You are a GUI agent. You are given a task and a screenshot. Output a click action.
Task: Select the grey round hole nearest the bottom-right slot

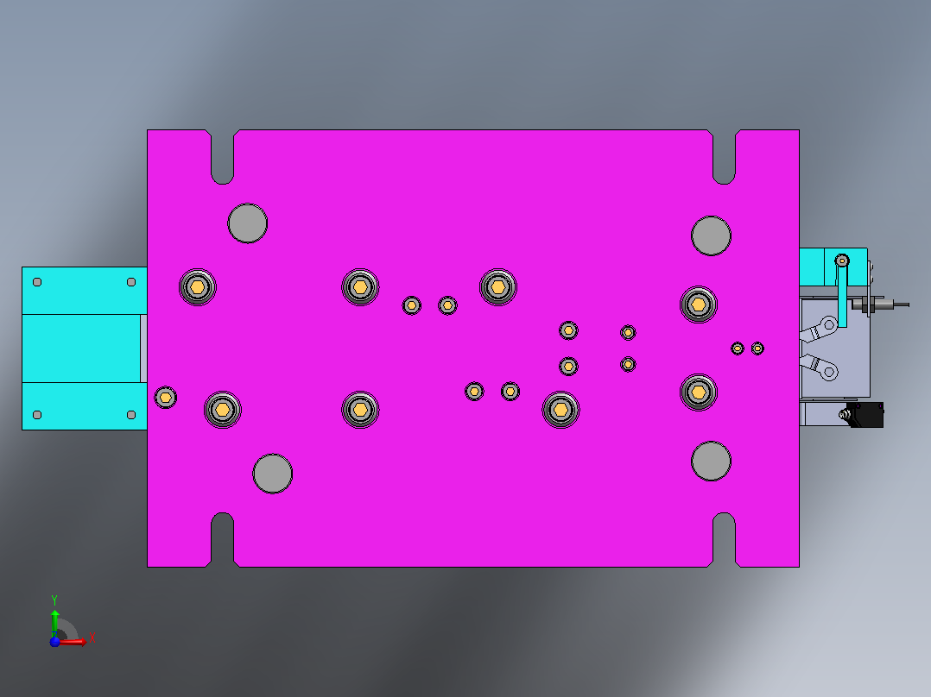pos(712,461)
